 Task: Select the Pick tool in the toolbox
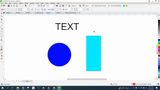(x=1, y=13)
